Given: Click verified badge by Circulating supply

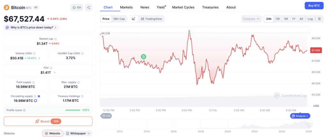Looking at the screenshot, I should (x=39, y=96).
